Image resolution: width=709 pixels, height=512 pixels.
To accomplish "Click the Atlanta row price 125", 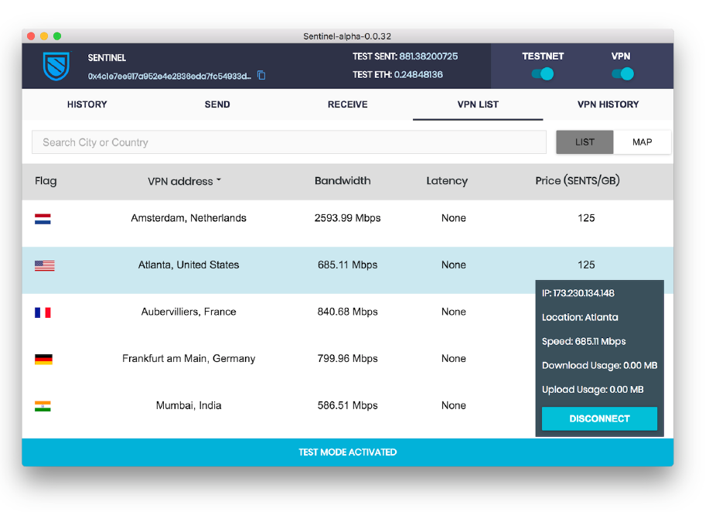I will [586, 265].
